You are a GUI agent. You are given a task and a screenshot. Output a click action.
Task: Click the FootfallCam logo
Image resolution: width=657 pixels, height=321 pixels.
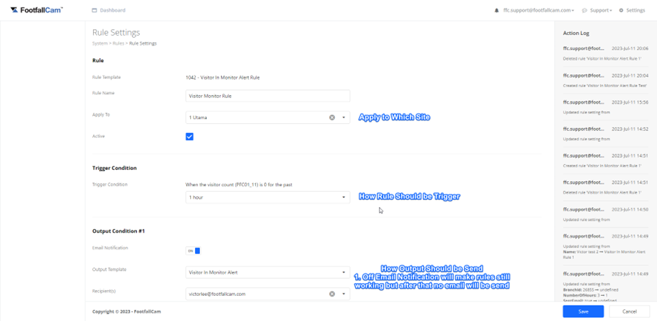(36, 10)
